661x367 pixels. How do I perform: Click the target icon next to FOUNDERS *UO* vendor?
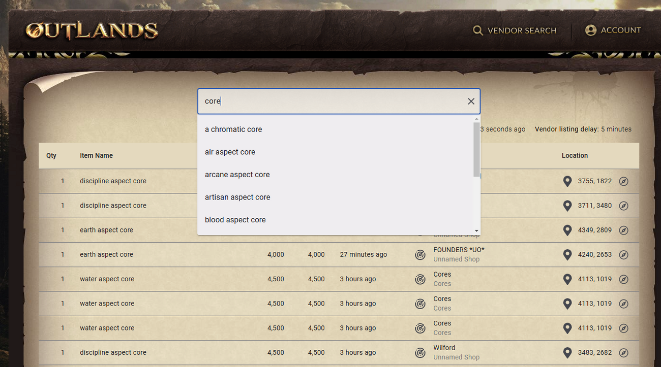pos(420,254)
